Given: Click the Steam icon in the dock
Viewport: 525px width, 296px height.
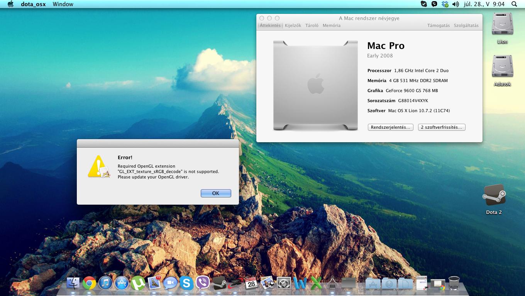Looking at the screenshot, I should 219,283.
